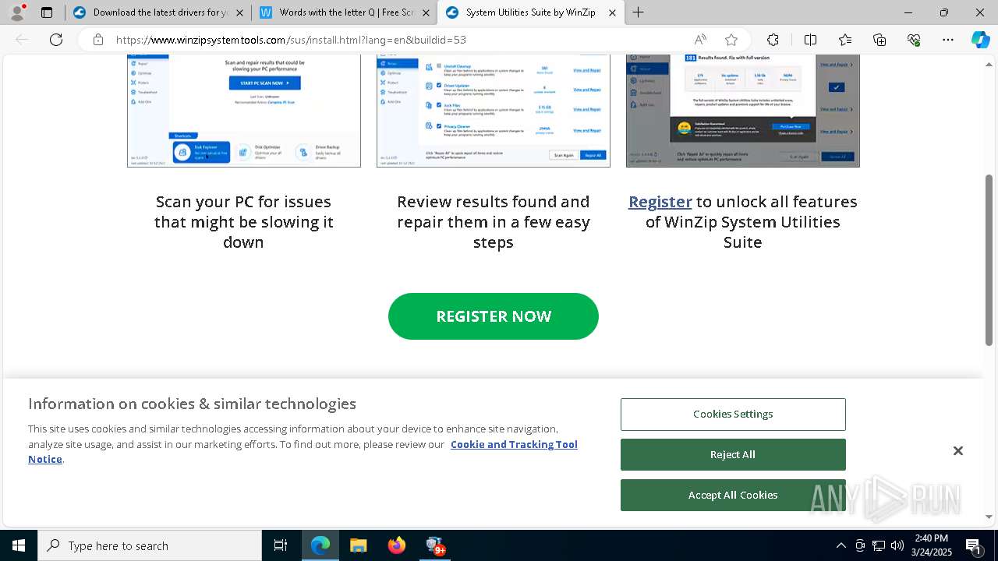
Task: Click the page vertical scrollbar thumb
Action: point(989,259)
